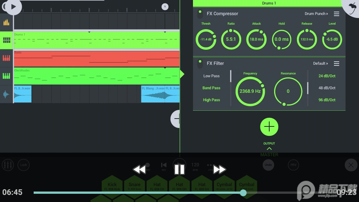Select the red Basic pattern clip

[96, 59]
